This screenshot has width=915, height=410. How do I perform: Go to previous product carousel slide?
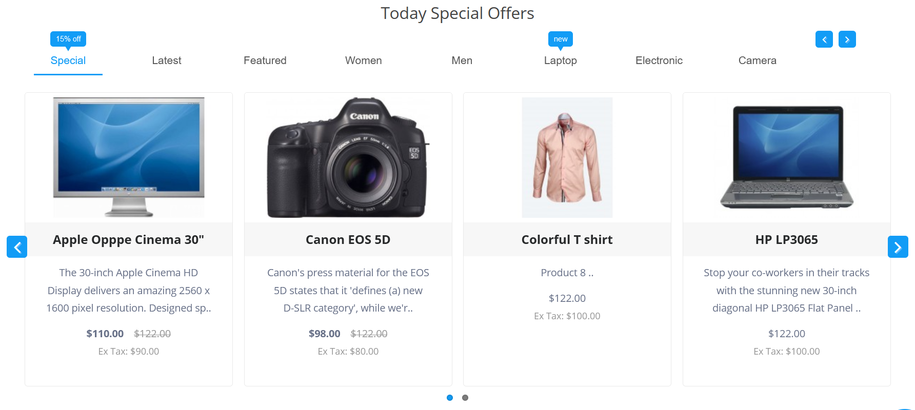pos(17,247)
